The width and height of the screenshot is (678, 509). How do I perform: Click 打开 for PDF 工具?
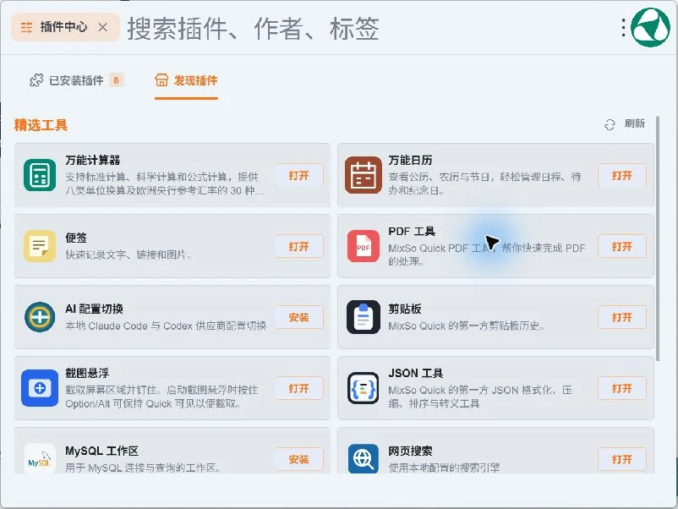point(622,247)
